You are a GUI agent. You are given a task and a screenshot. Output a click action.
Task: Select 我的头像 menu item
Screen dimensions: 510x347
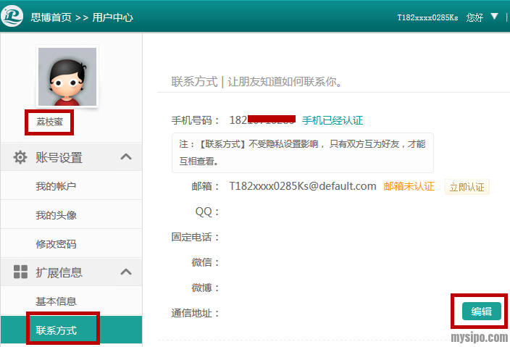pyautogui.click(x=56, y=215)
